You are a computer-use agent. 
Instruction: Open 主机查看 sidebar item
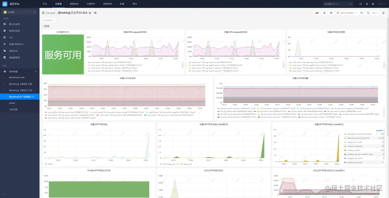click(x=13, y=109)
